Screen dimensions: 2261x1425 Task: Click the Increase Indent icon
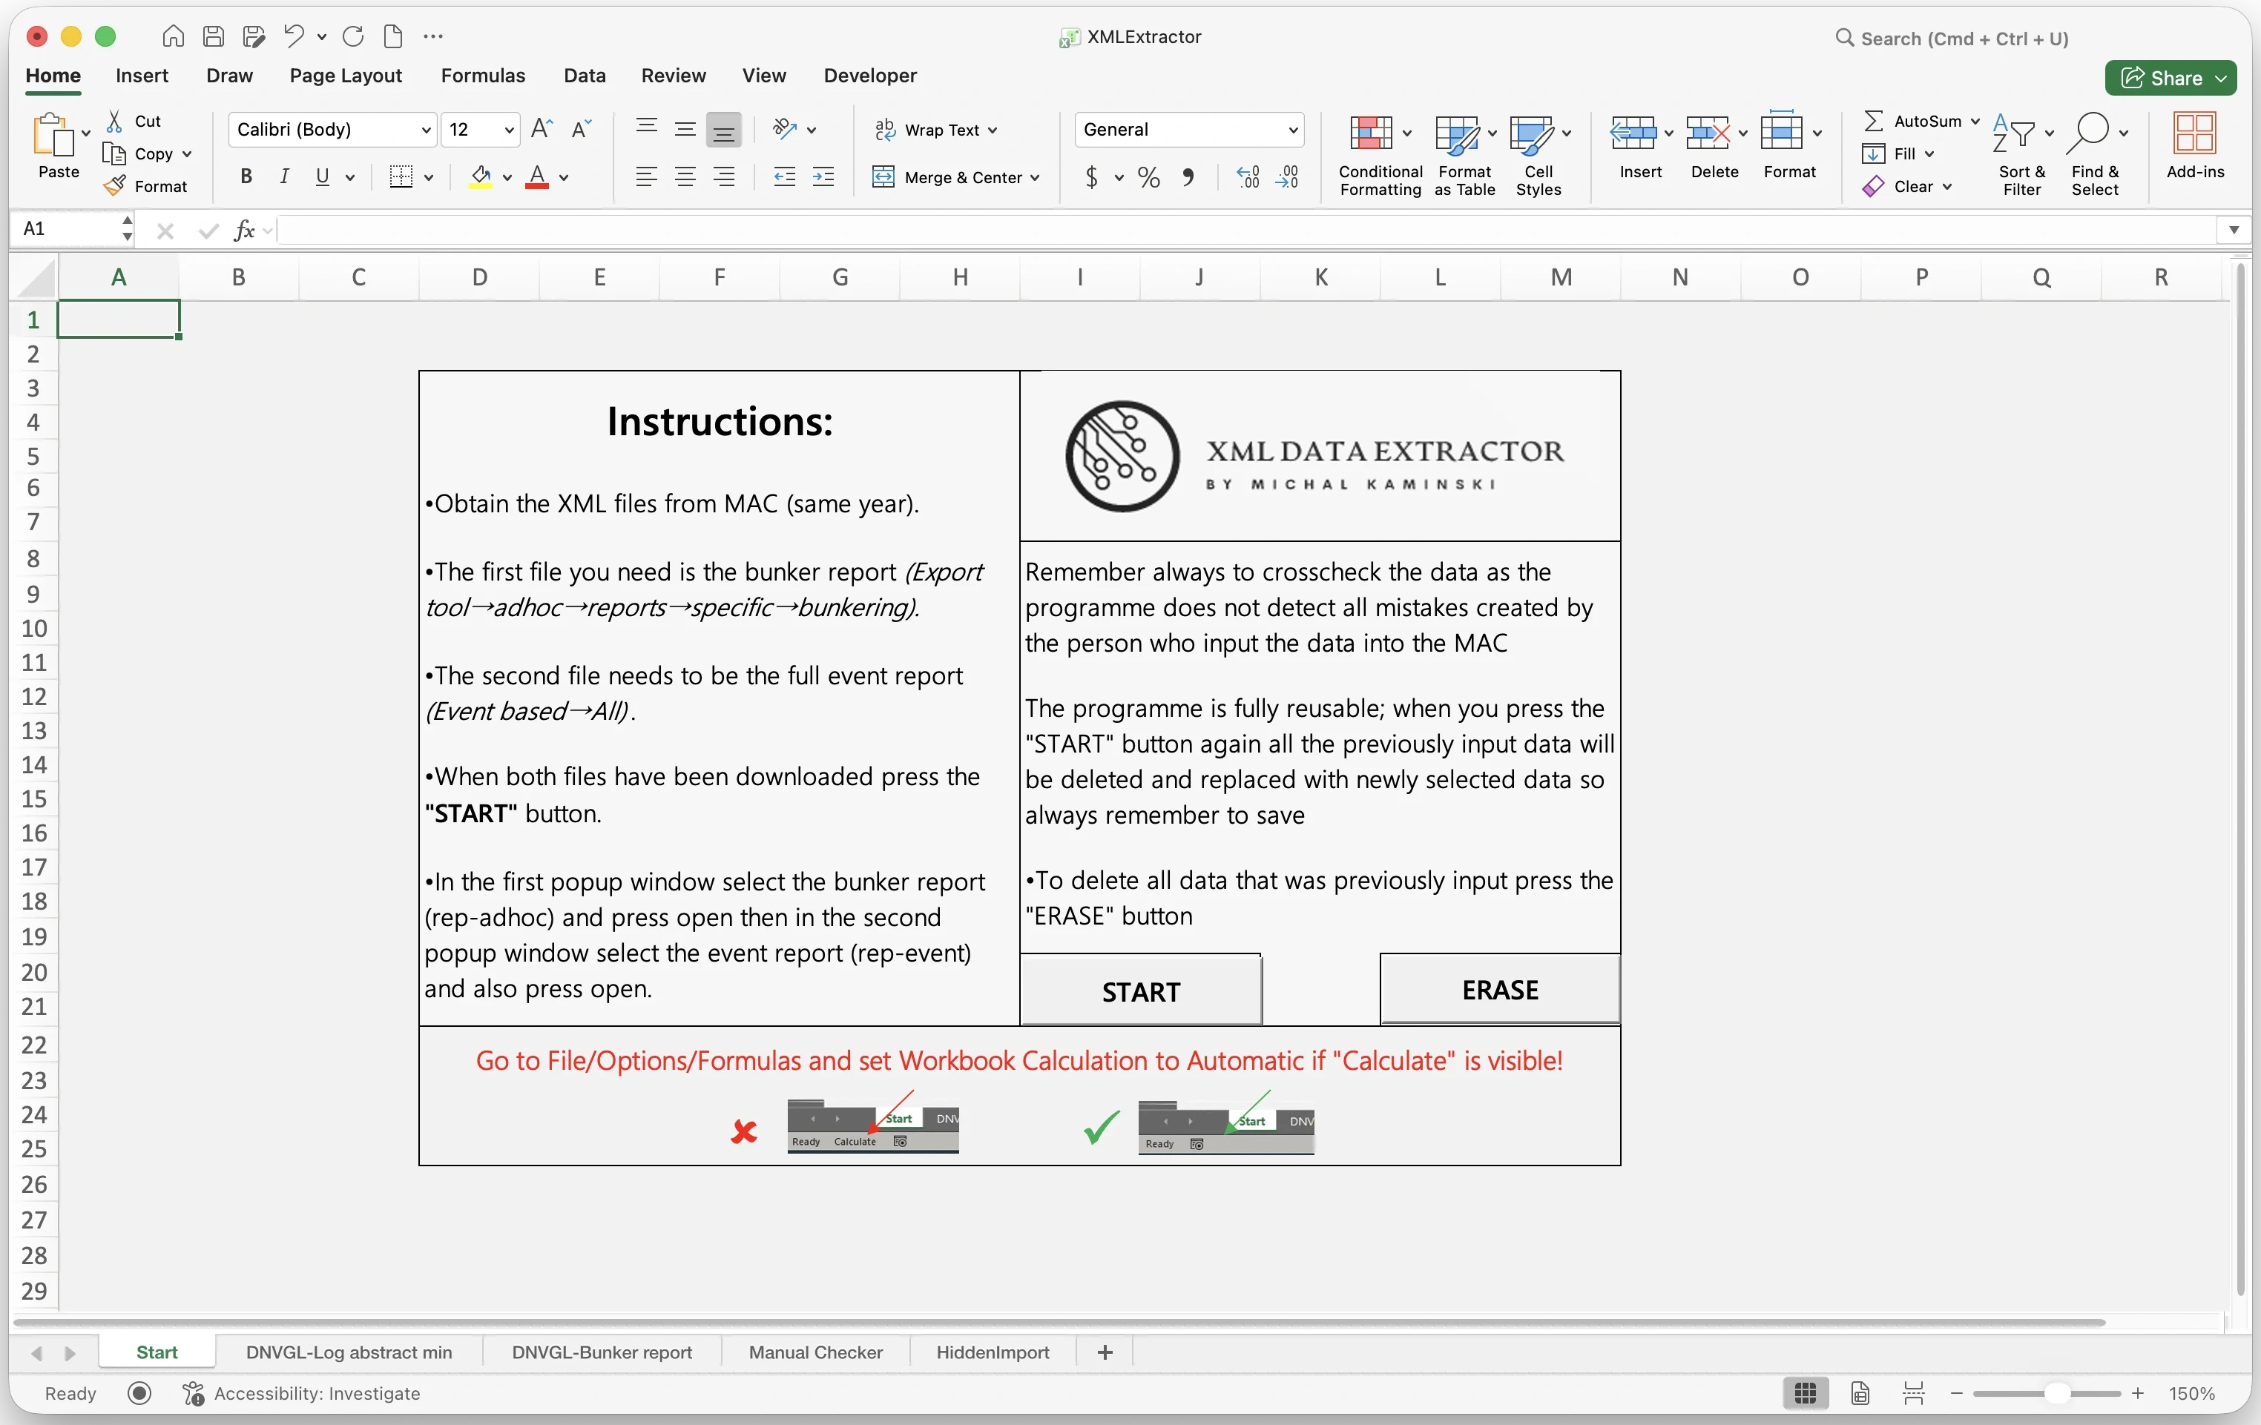coord(823,176)
